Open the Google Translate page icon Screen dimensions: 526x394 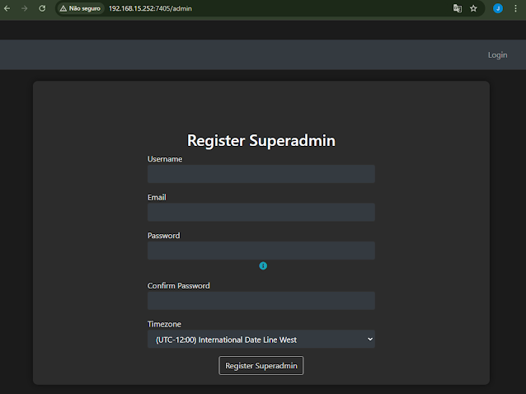click(458, 8)
